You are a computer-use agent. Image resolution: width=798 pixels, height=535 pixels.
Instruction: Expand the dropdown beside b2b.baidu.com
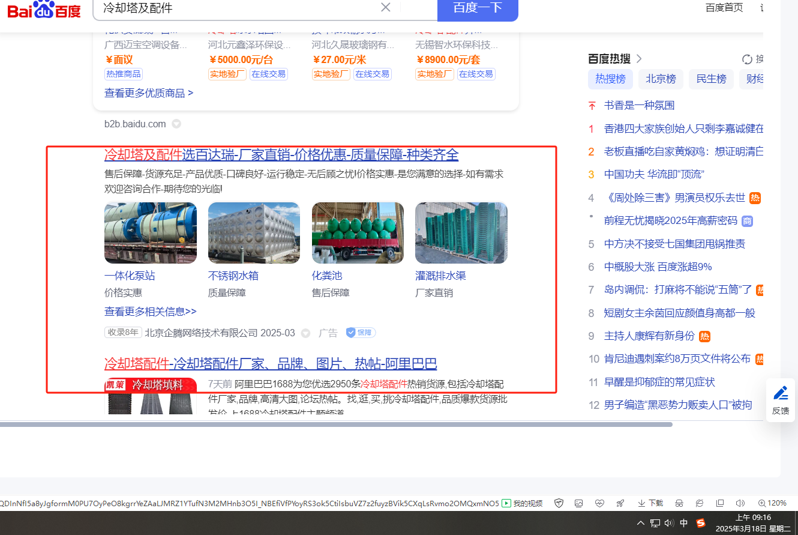coord(176,124)
